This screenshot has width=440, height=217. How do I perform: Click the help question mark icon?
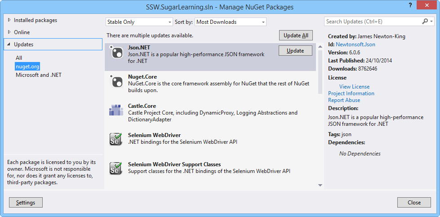tap(410, 4)
